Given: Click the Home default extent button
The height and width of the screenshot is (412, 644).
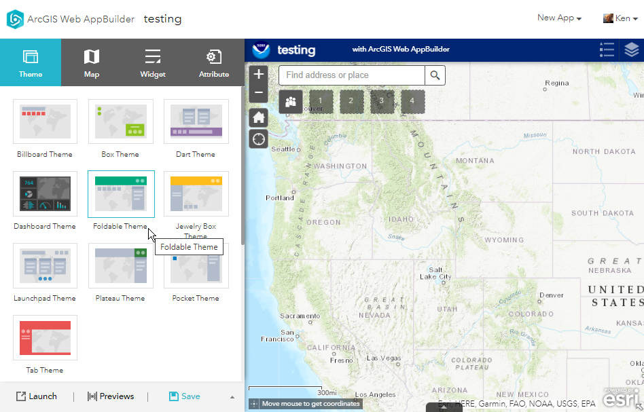Looking at the screenshot, I should 259,118.
